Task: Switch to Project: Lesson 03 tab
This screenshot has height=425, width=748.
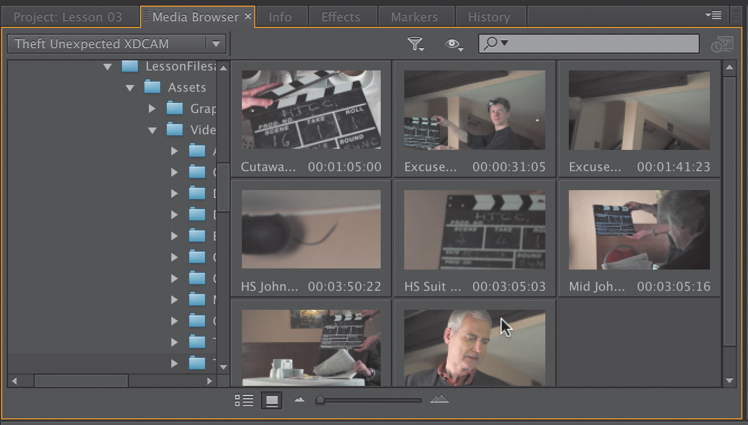Action: pos(68,17)
